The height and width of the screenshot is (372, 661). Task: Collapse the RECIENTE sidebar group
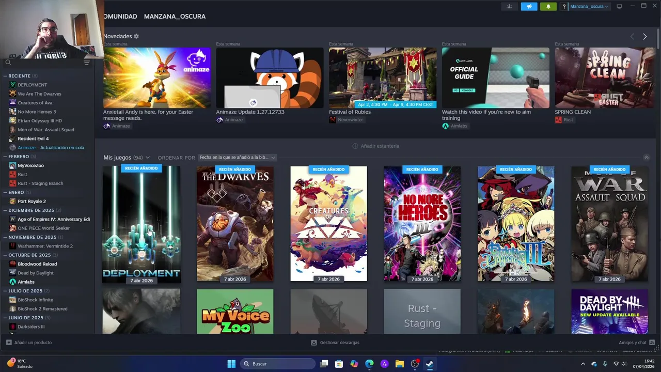pyautogui.click(x=5, y=76)
